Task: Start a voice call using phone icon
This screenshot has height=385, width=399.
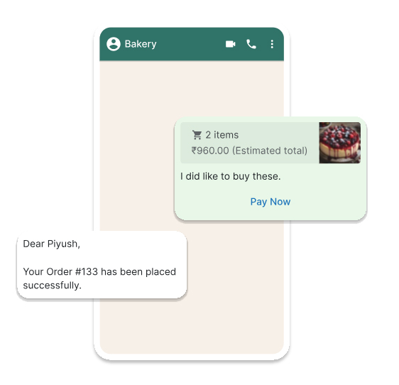Action: (x=251, y=44)
